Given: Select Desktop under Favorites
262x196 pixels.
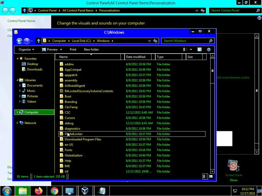Looking at the screenshot, I should click(32, 64).
